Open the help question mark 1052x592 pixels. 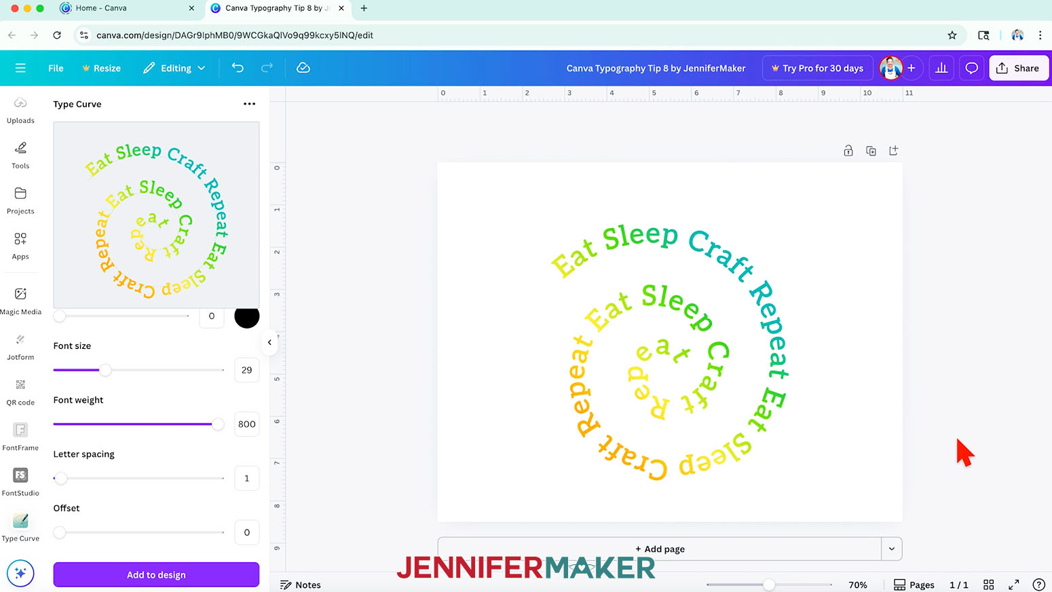[x=1038, y=585]
